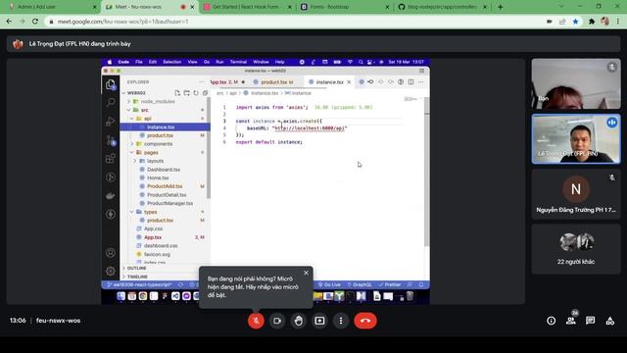
Task: Click the Present now screen share button
Action: (319, 321)
